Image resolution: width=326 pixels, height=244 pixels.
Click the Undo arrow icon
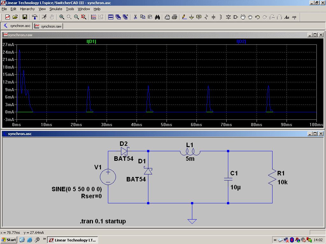point(258,17)
